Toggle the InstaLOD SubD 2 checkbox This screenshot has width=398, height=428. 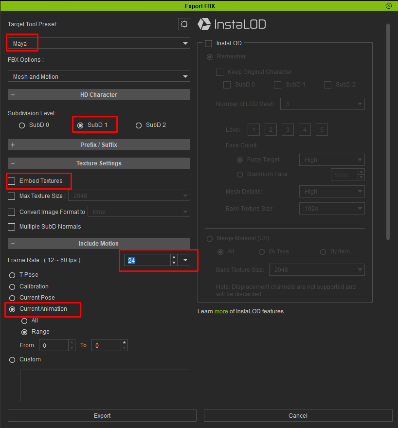[327, 85]
